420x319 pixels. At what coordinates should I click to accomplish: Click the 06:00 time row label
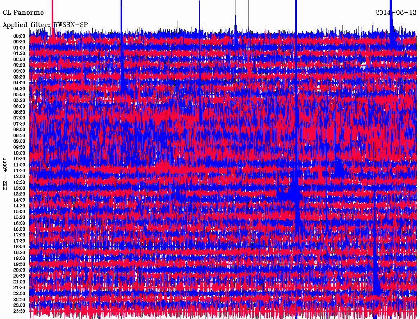pyautogui.click(x=19, y=106)
